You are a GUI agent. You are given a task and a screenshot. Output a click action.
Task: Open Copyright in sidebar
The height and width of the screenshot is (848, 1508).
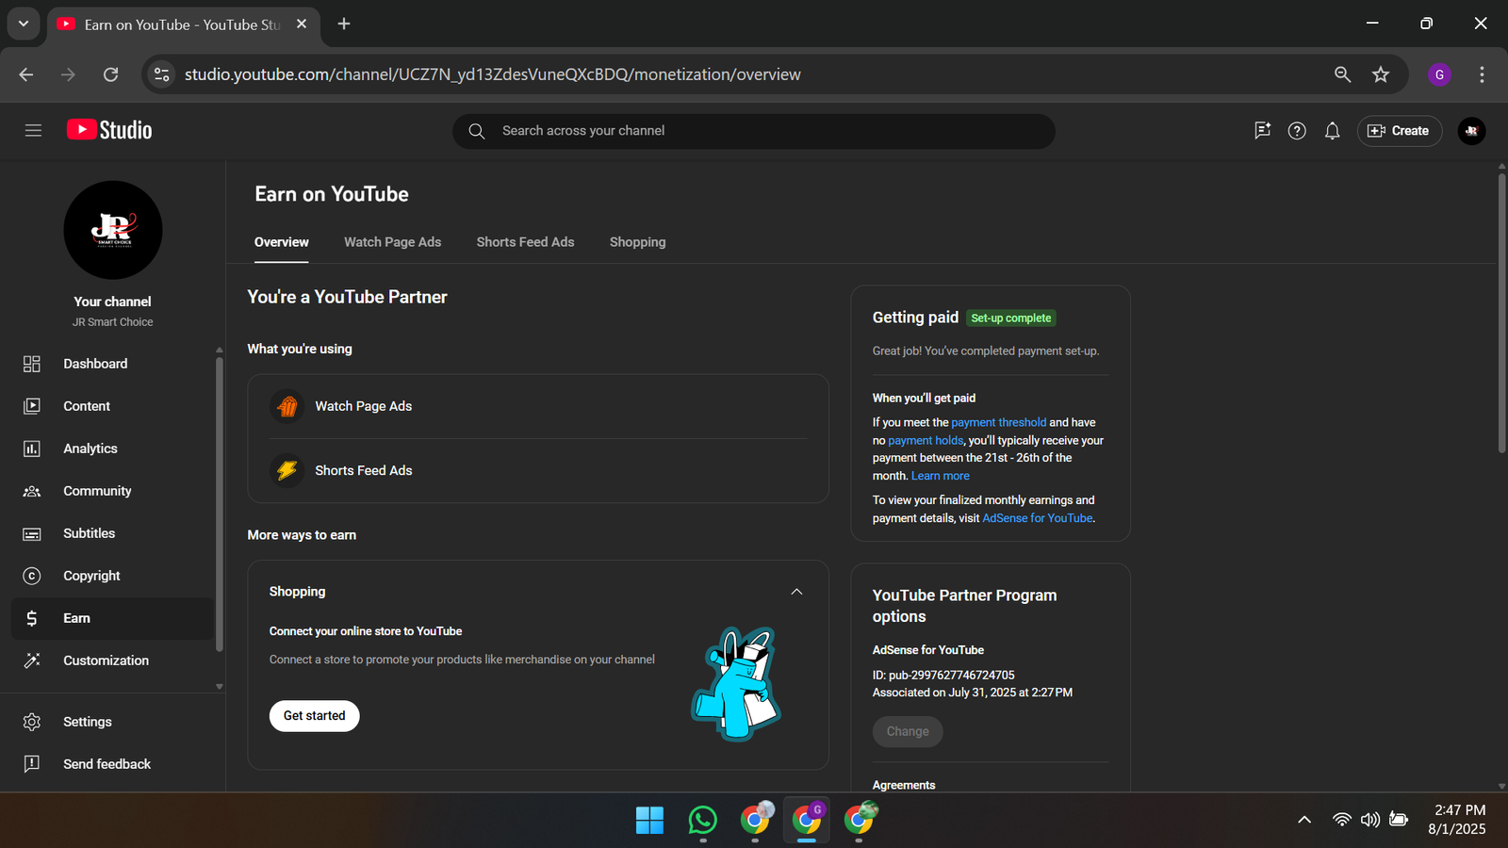click(x=113, y=576)
